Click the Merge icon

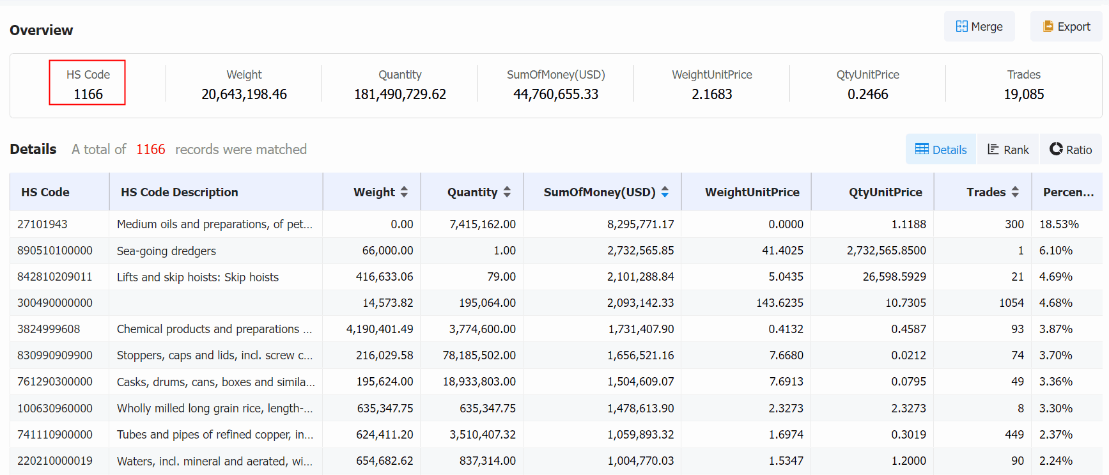tap(961, 26)
